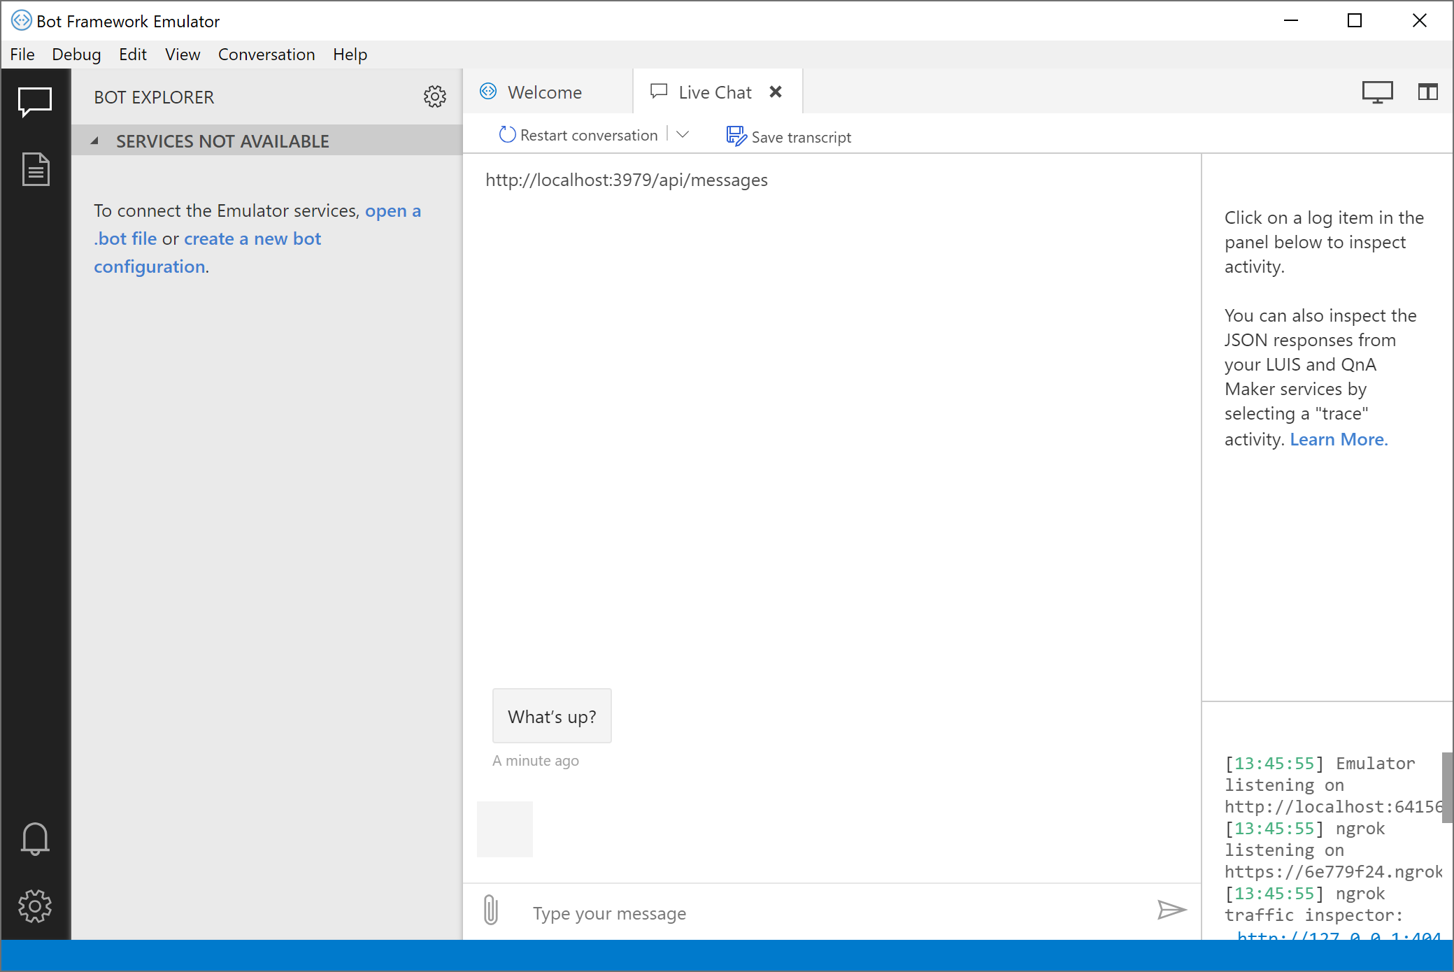The width and height of the screenshot is (1454, 972).
Task: Click the Bot Explorer panel gear icon
Action: pyautogui.click(x=435, y=97)
